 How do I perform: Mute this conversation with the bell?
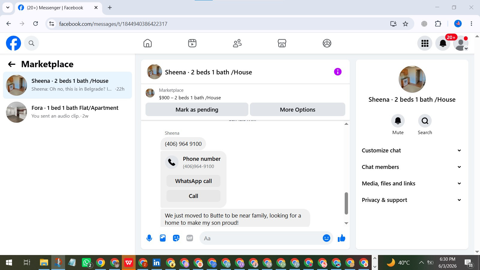tap(398, 121)
